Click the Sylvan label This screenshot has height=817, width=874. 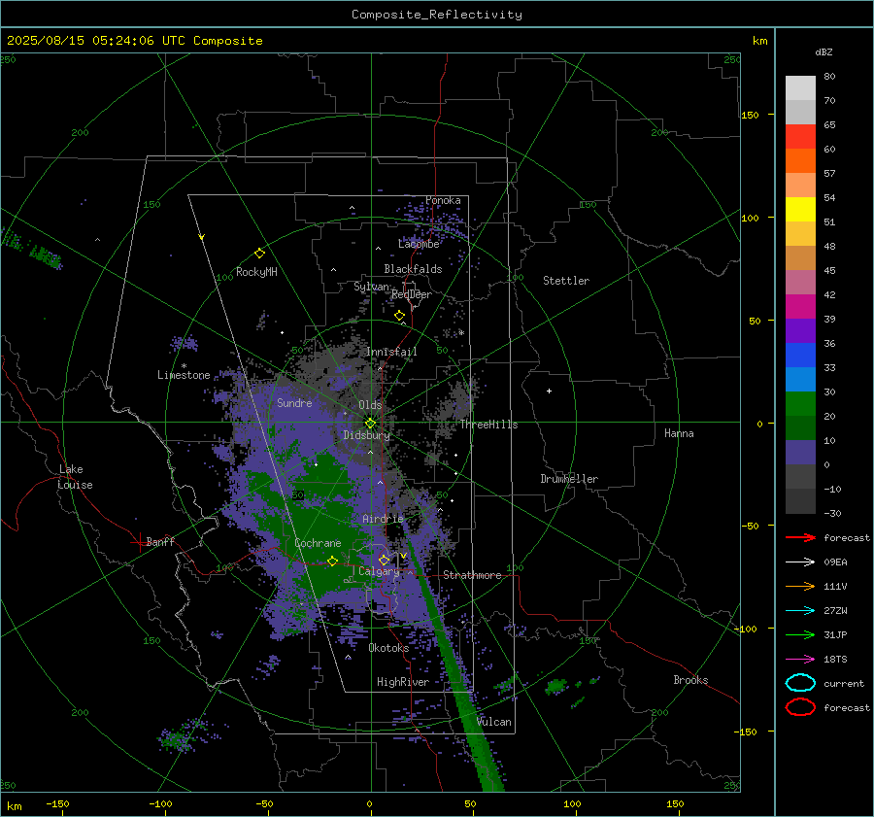pos(371,286)
